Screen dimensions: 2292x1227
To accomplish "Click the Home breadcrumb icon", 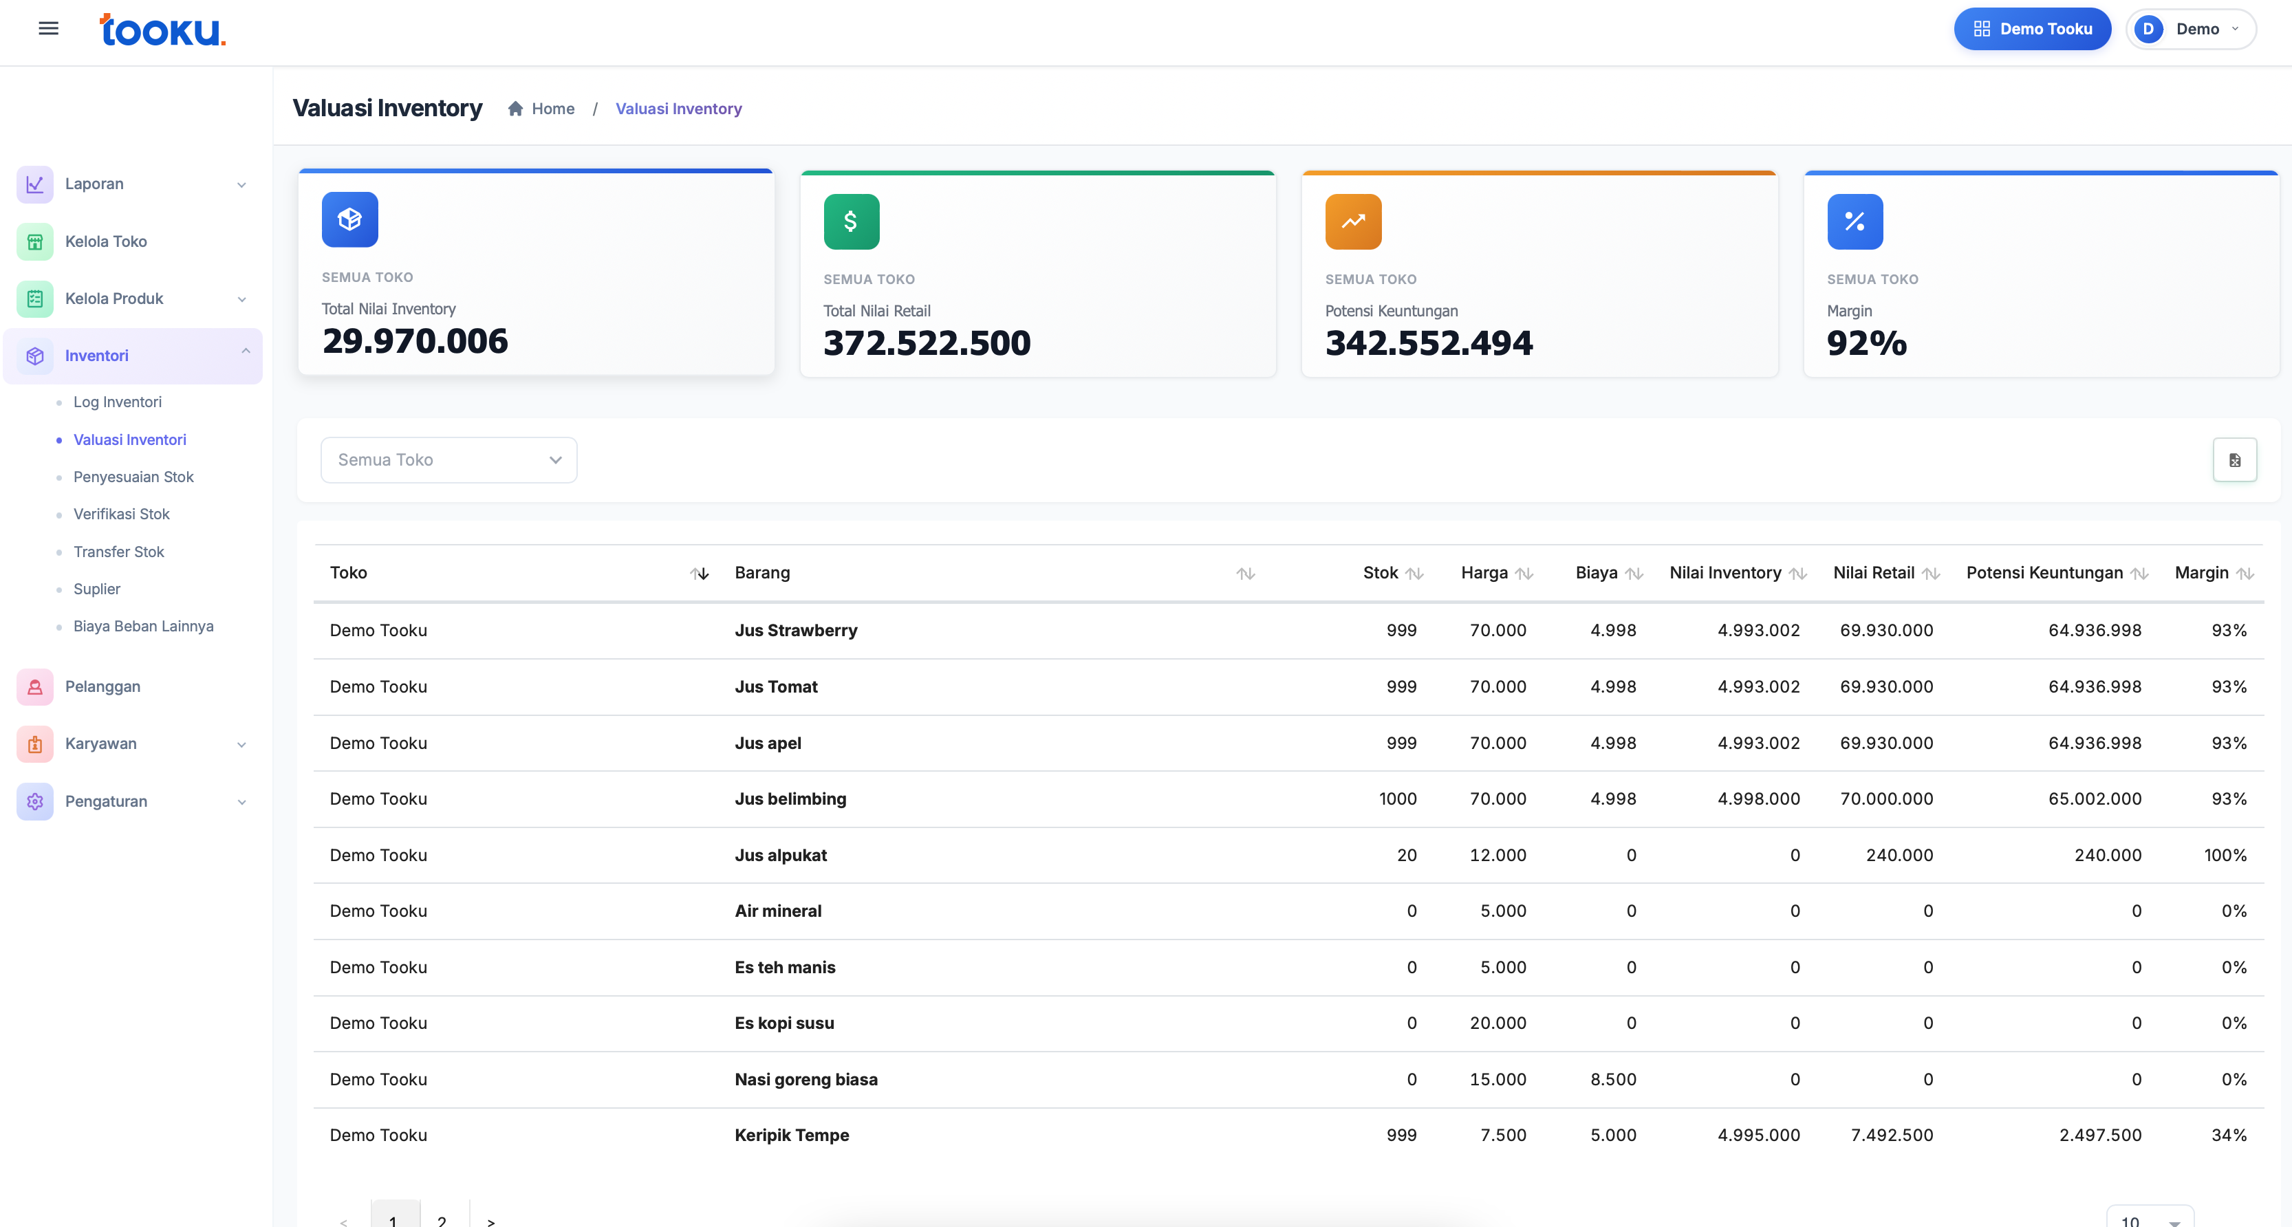I will click(x=515, y=109).
